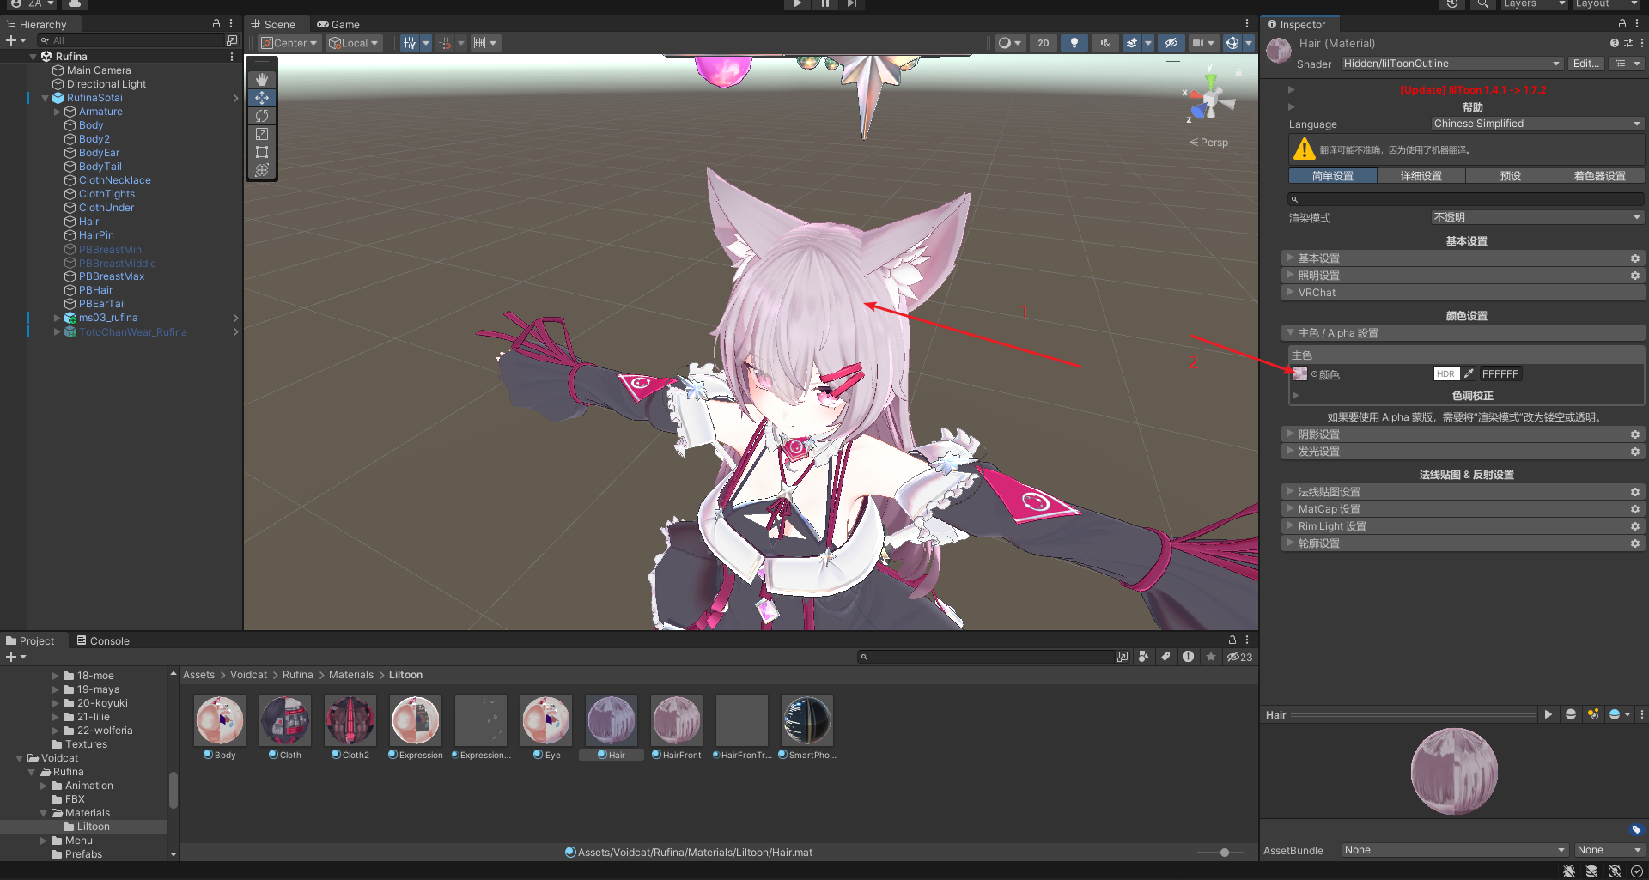1649x880 pixels.
Task: Toggle 2D view mode in scene
Action: (1043, 43)
